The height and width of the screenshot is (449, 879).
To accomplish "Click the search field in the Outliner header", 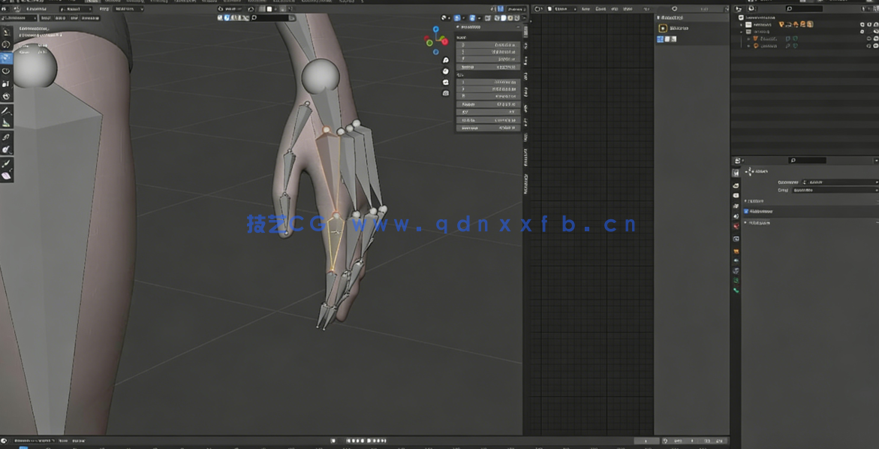I will click(x=811, y=9).
